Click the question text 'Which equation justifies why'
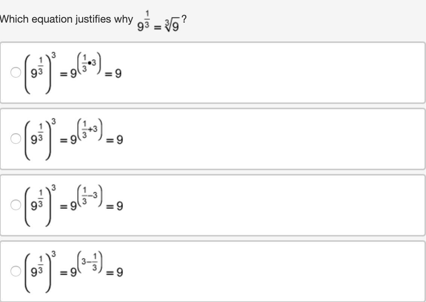This screenshot has height=302, width=426. (67, 19)
